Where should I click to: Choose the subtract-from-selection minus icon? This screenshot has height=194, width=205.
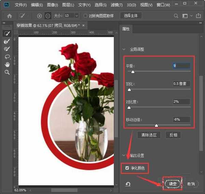pos(48,16)
